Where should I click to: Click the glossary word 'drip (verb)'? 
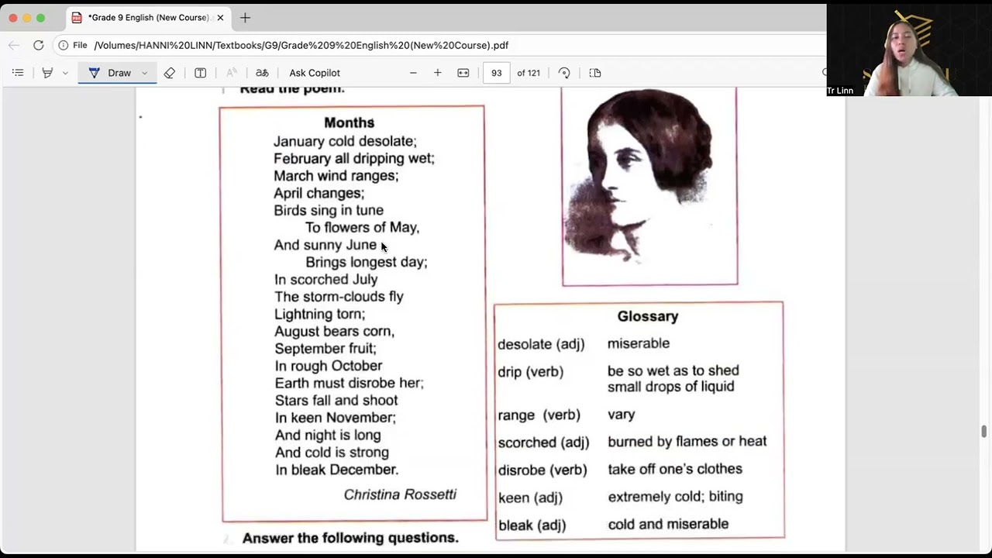click(531, 372)
